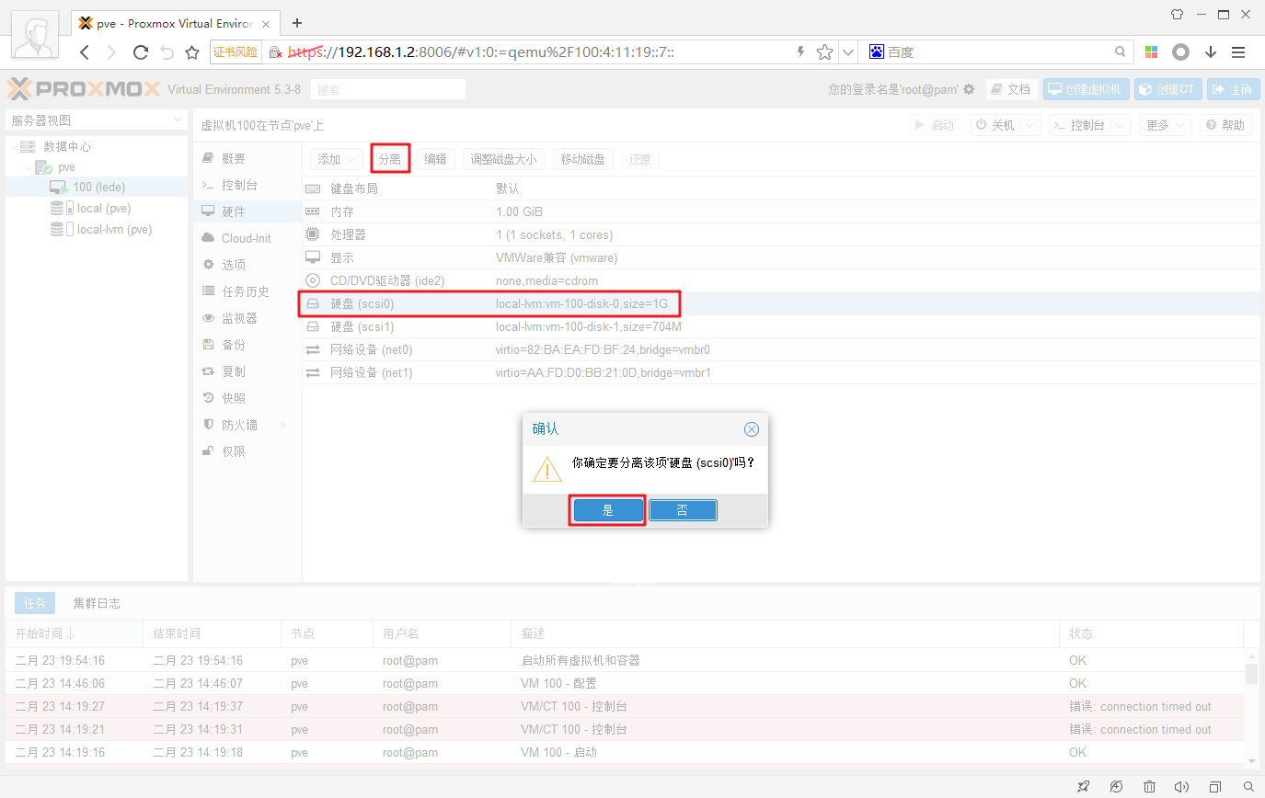This screenshot has width=1265, height=798.
Task: Close the 确认 dialog with X icon
Action: 752,429
